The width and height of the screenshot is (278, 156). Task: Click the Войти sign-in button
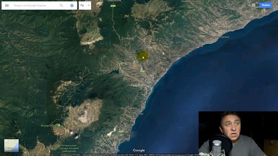[266, 5]
